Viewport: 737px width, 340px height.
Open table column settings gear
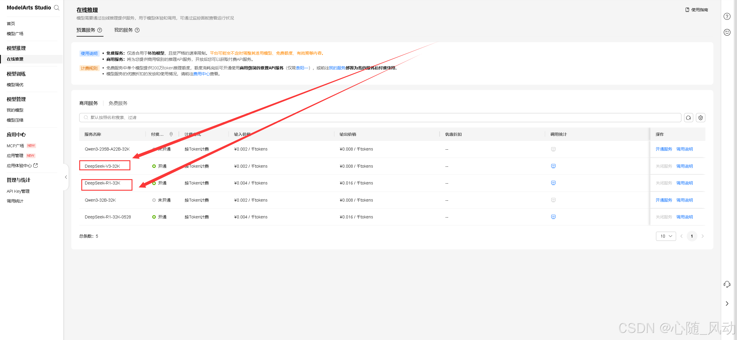click(x=700, y=118)
